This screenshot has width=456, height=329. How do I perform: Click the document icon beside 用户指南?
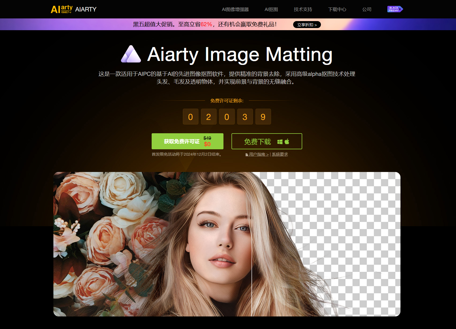click(247, 155)
